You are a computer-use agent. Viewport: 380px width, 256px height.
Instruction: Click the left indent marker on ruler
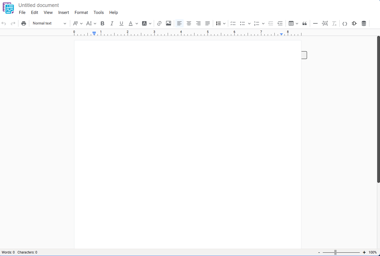(94, 34)
